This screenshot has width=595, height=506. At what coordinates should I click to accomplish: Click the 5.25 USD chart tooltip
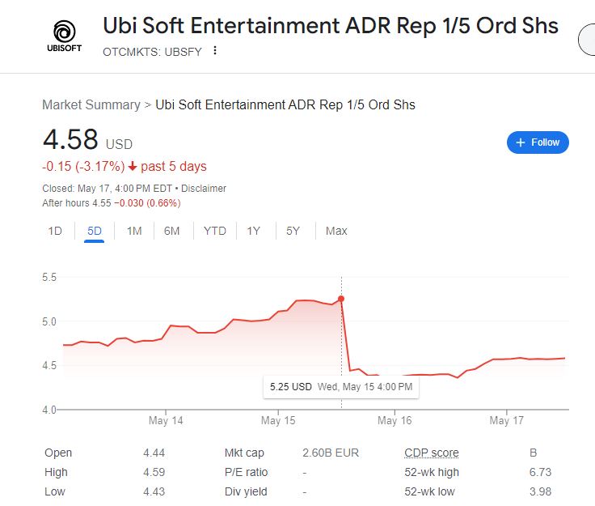[x=341, y=387]
